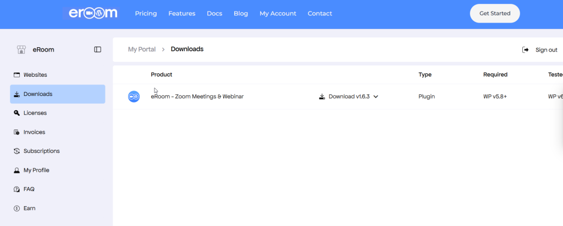
Task: Download plugin version v1.6.3
Action: (344, 97)
